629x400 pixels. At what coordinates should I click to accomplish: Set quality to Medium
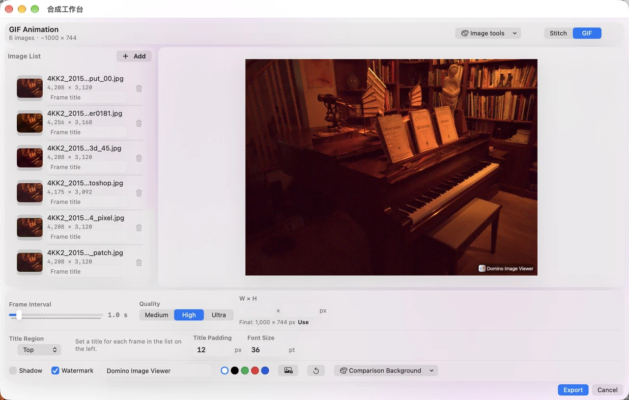(x=157, y=315)
